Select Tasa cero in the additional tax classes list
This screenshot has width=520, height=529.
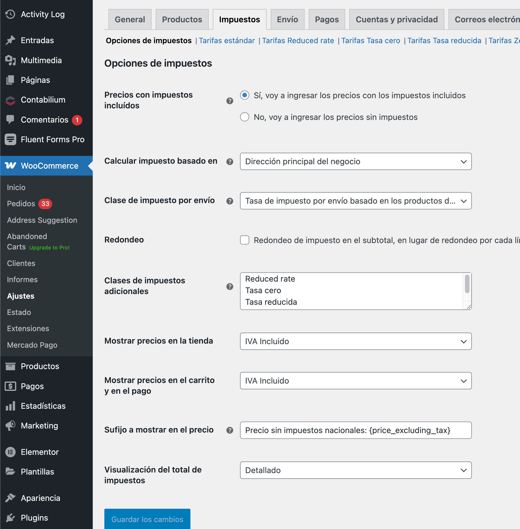point(263,290)
